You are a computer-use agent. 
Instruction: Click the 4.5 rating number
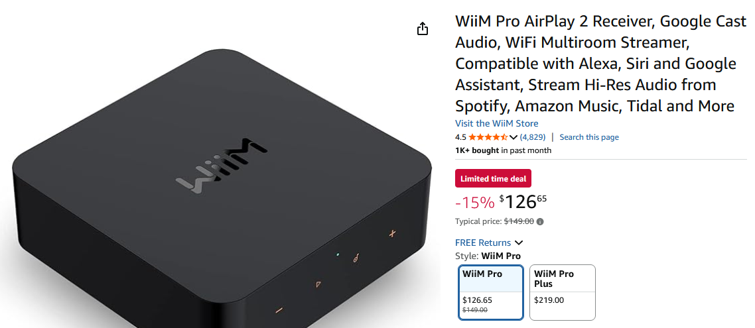pyautogui.click(x=460, y=137)
